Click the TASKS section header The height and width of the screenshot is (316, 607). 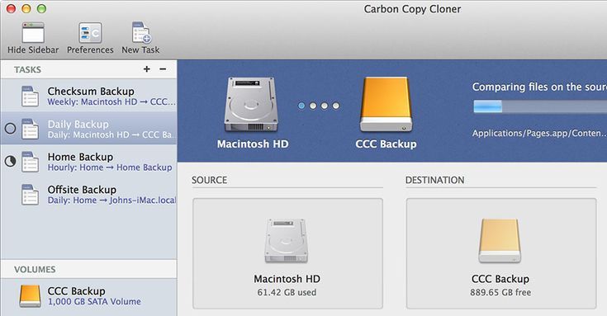coord(27,69)
